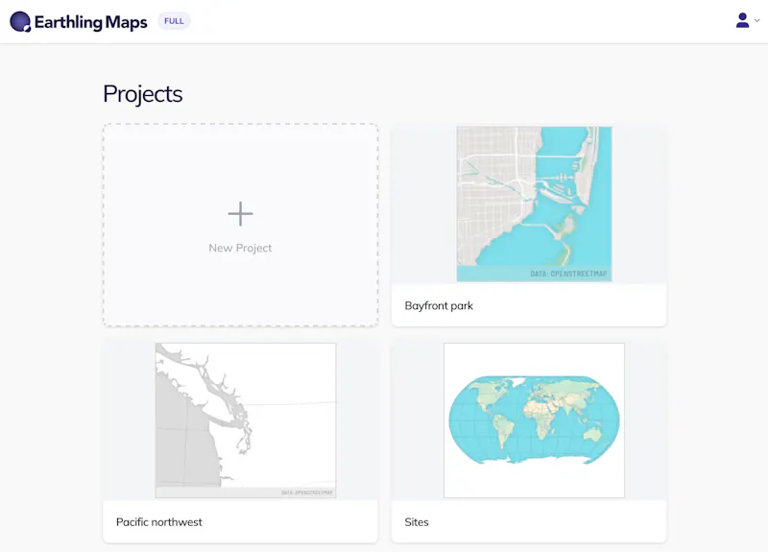Click the Pacific northwest project title
The width and height of the screenshot is (768, 552).
(158, 522)
